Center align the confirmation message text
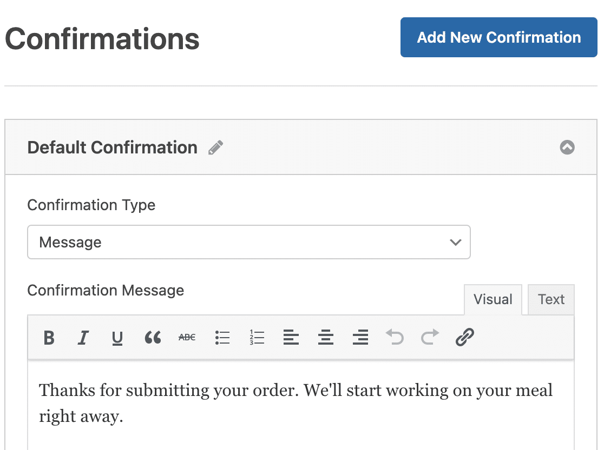Viewport: 604px width, 450px height. pos(325,337)
